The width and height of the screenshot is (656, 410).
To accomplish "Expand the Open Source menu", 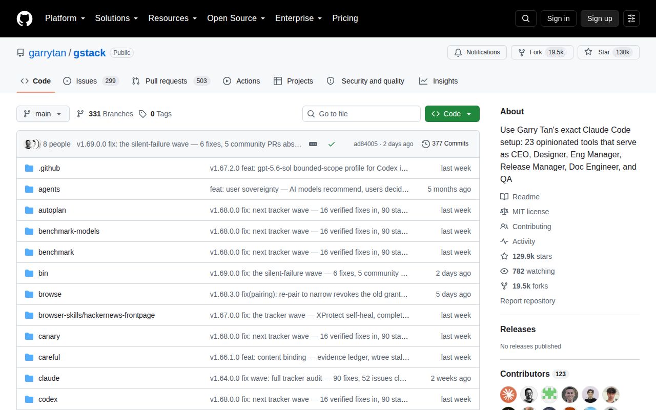I will click(236, 18).
